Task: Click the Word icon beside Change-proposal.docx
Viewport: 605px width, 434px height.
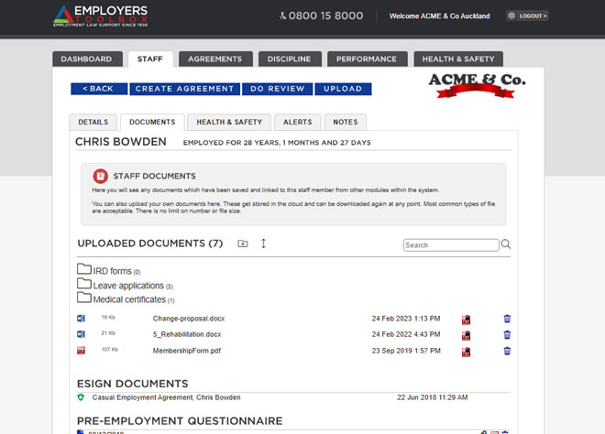Action: pyautogui.click(x=81, y=319)
